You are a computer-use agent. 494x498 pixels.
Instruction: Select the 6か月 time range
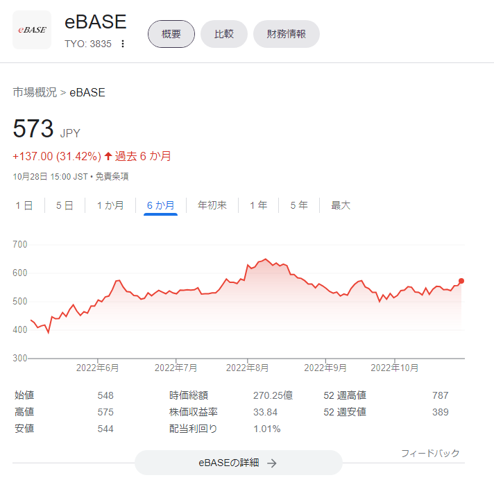pyautogui.click(x=160, y=205)
